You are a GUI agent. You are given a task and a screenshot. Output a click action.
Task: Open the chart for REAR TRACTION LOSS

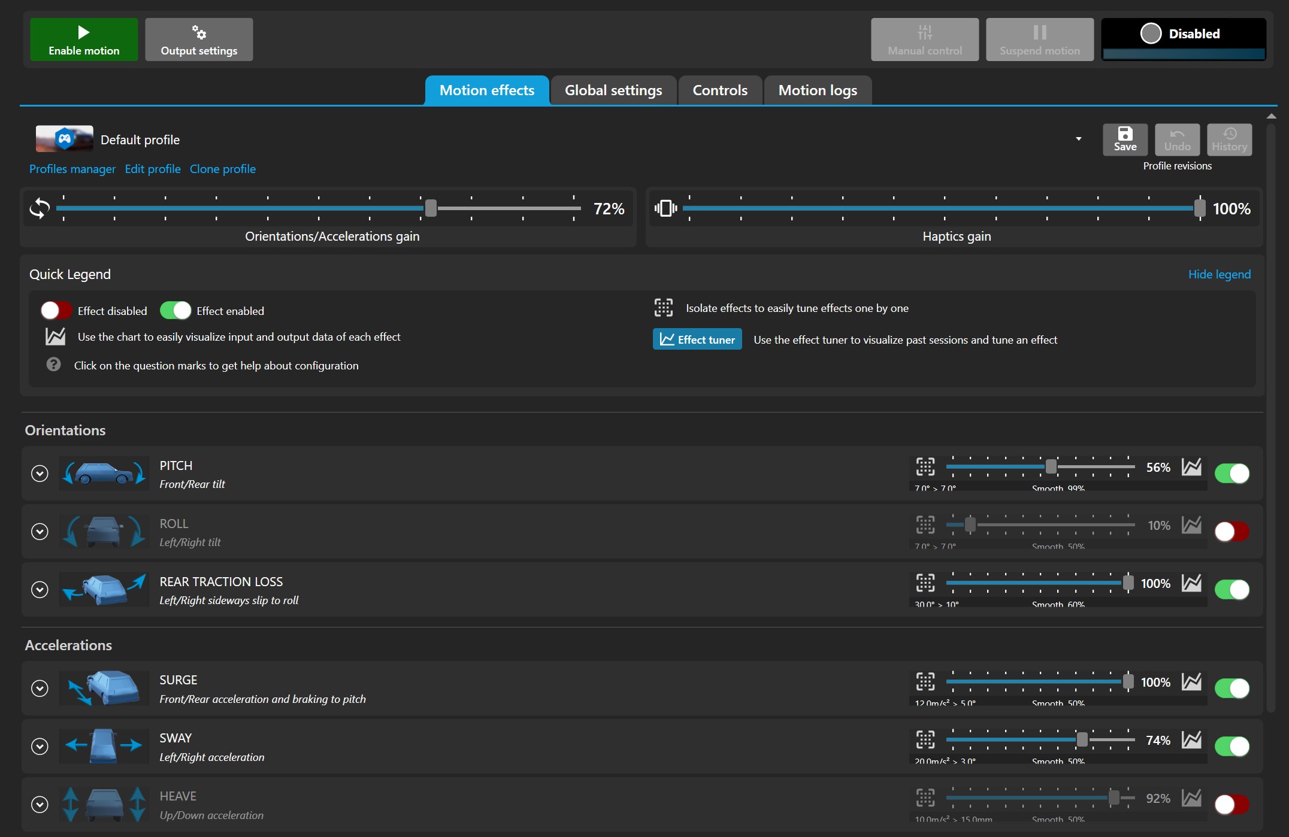[x=1191, y=583]
